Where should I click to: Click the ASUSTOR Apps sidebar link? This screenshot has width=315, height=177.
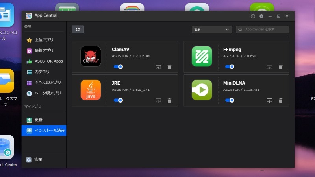(48, 61)
